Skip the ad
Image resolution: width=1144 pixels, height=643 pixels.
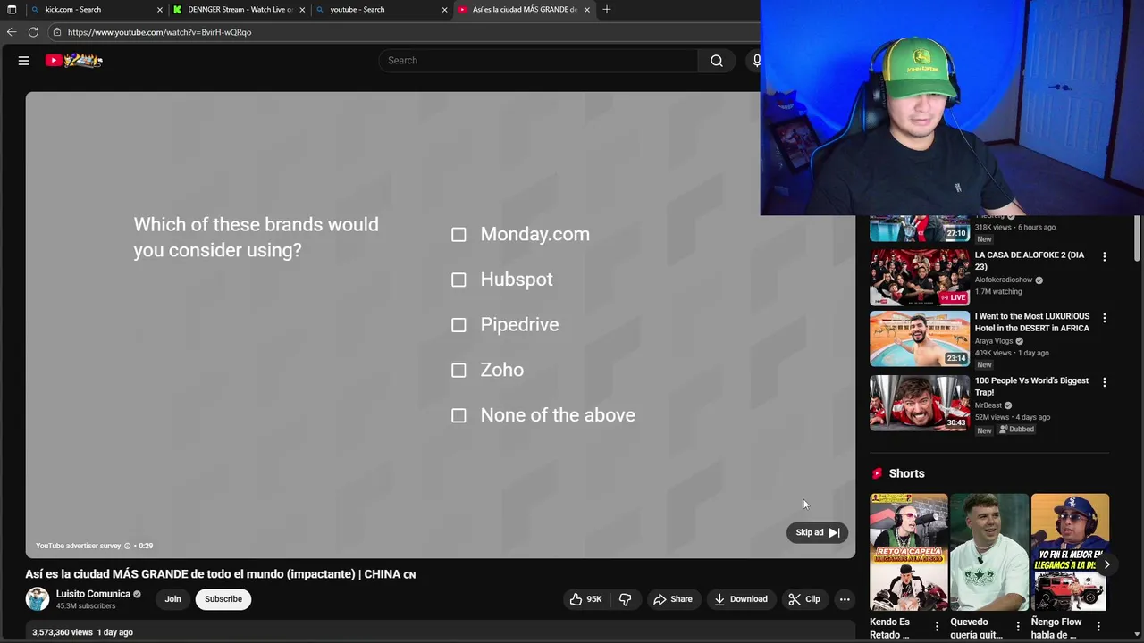817,532
